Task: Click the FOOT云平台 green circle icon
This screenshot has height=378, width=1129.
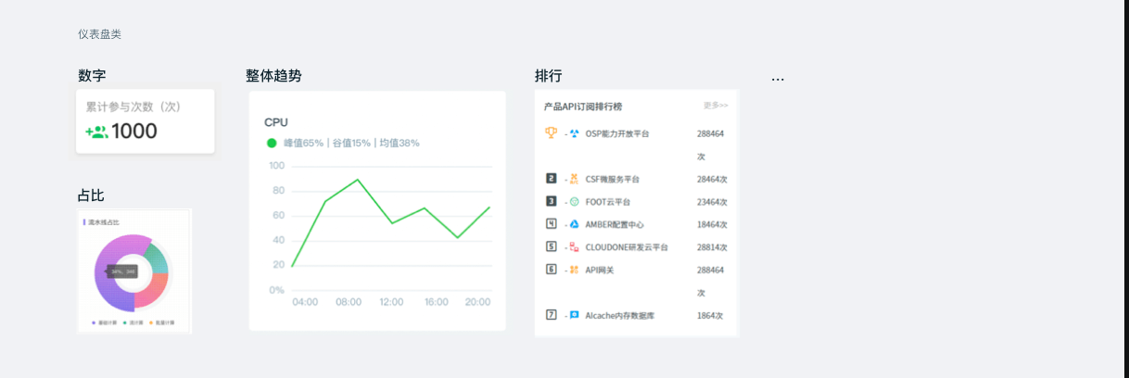Action: tap(575, 201)
